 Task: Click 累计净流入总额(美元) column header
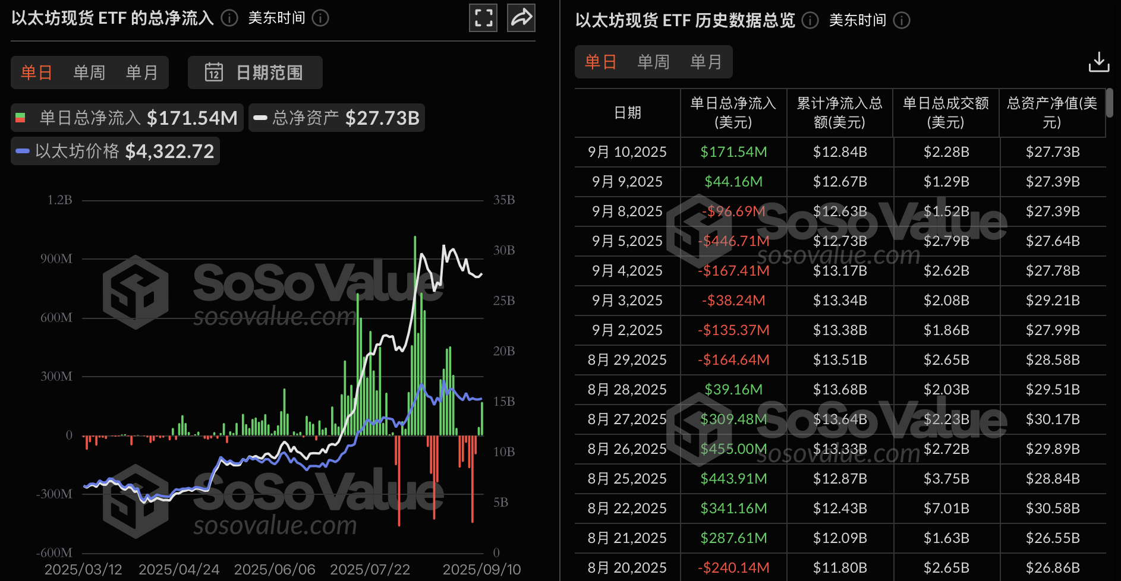[x=840, y=113]
